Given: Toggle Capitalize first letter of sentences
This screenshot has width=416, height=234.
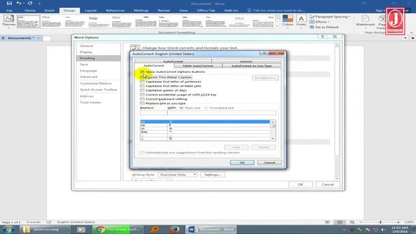Looking at the screenshot, I should point(142,82).
